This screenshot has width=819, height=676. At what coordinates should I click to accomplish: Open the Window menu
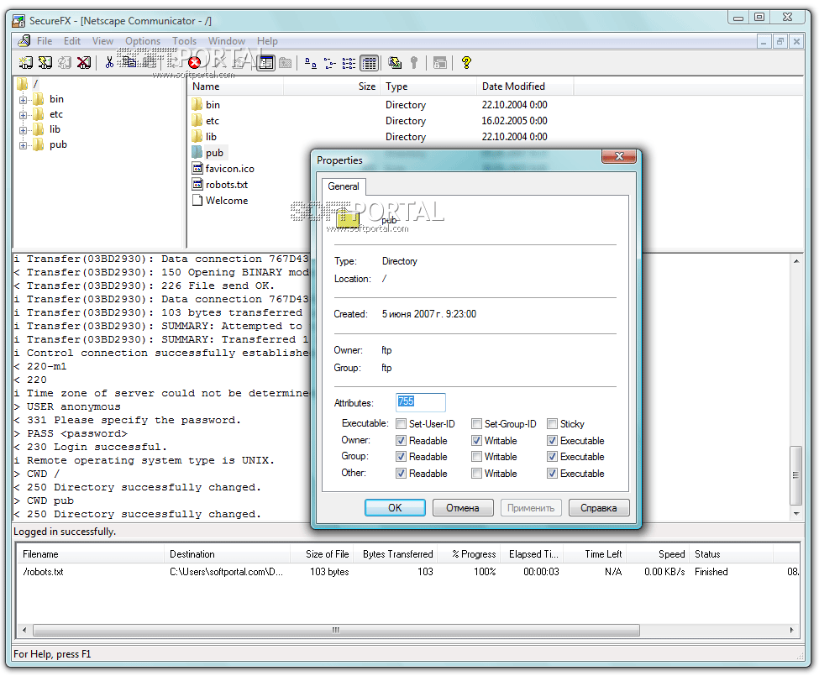point(227,40)
